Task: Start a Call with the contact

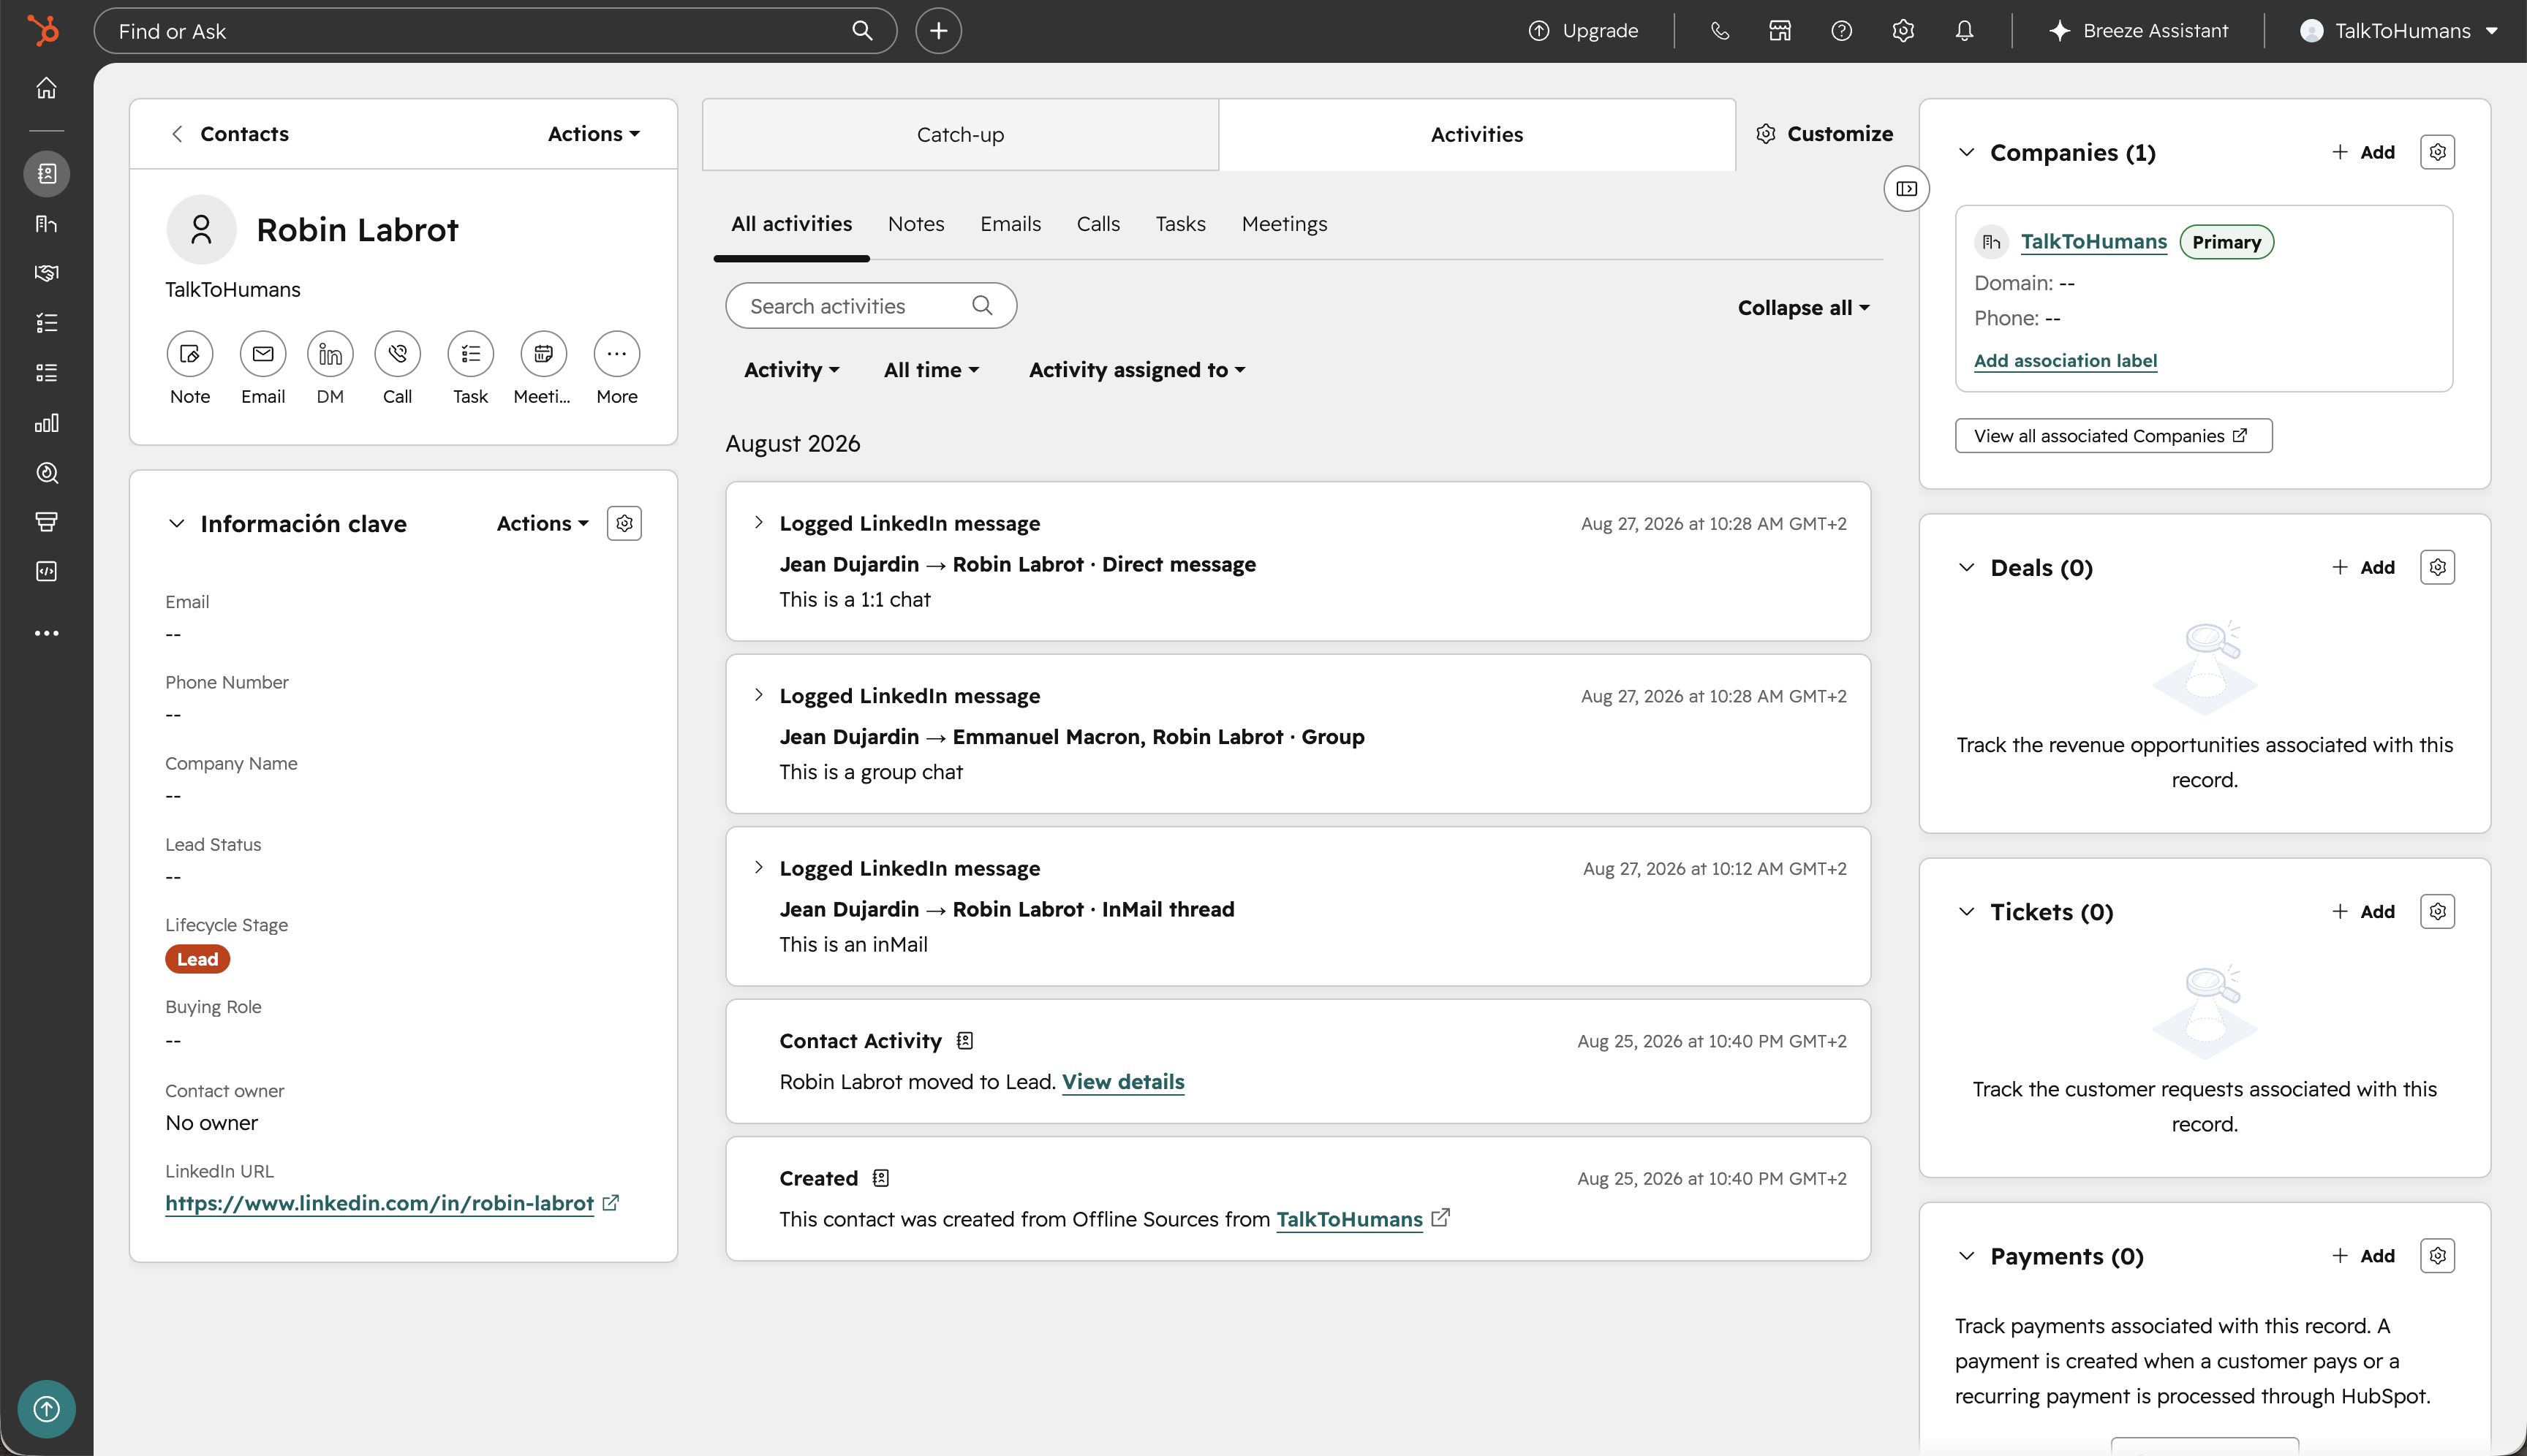Action: (x=397, y=354)
